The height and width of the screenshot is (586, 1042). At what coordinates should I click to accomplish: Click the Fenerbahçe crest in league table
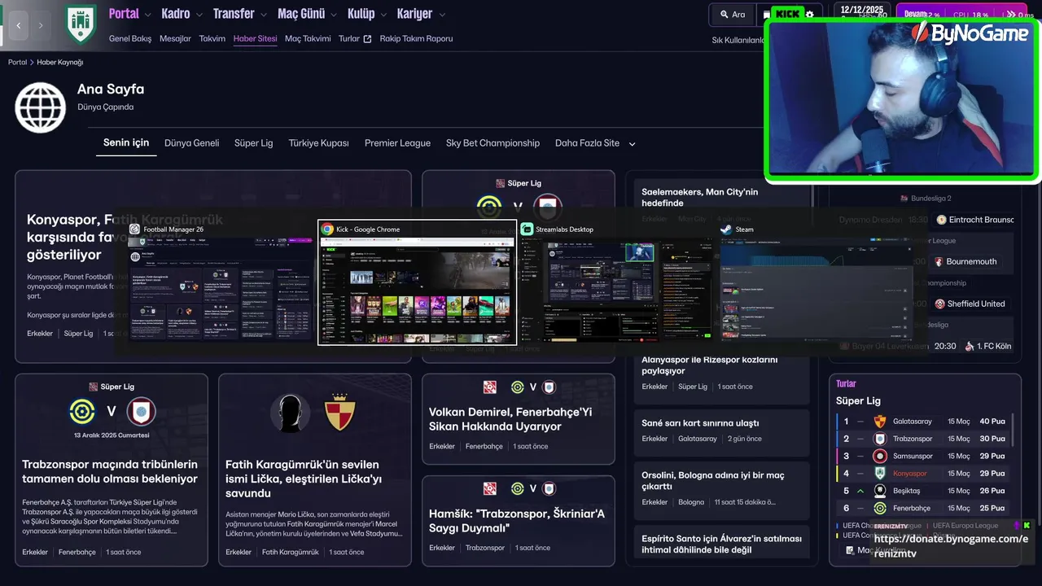(879, 509)
